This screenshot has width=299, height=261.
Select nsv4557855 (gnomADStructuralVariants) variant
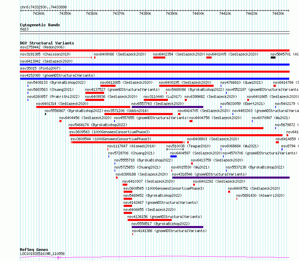pos(151,118)
